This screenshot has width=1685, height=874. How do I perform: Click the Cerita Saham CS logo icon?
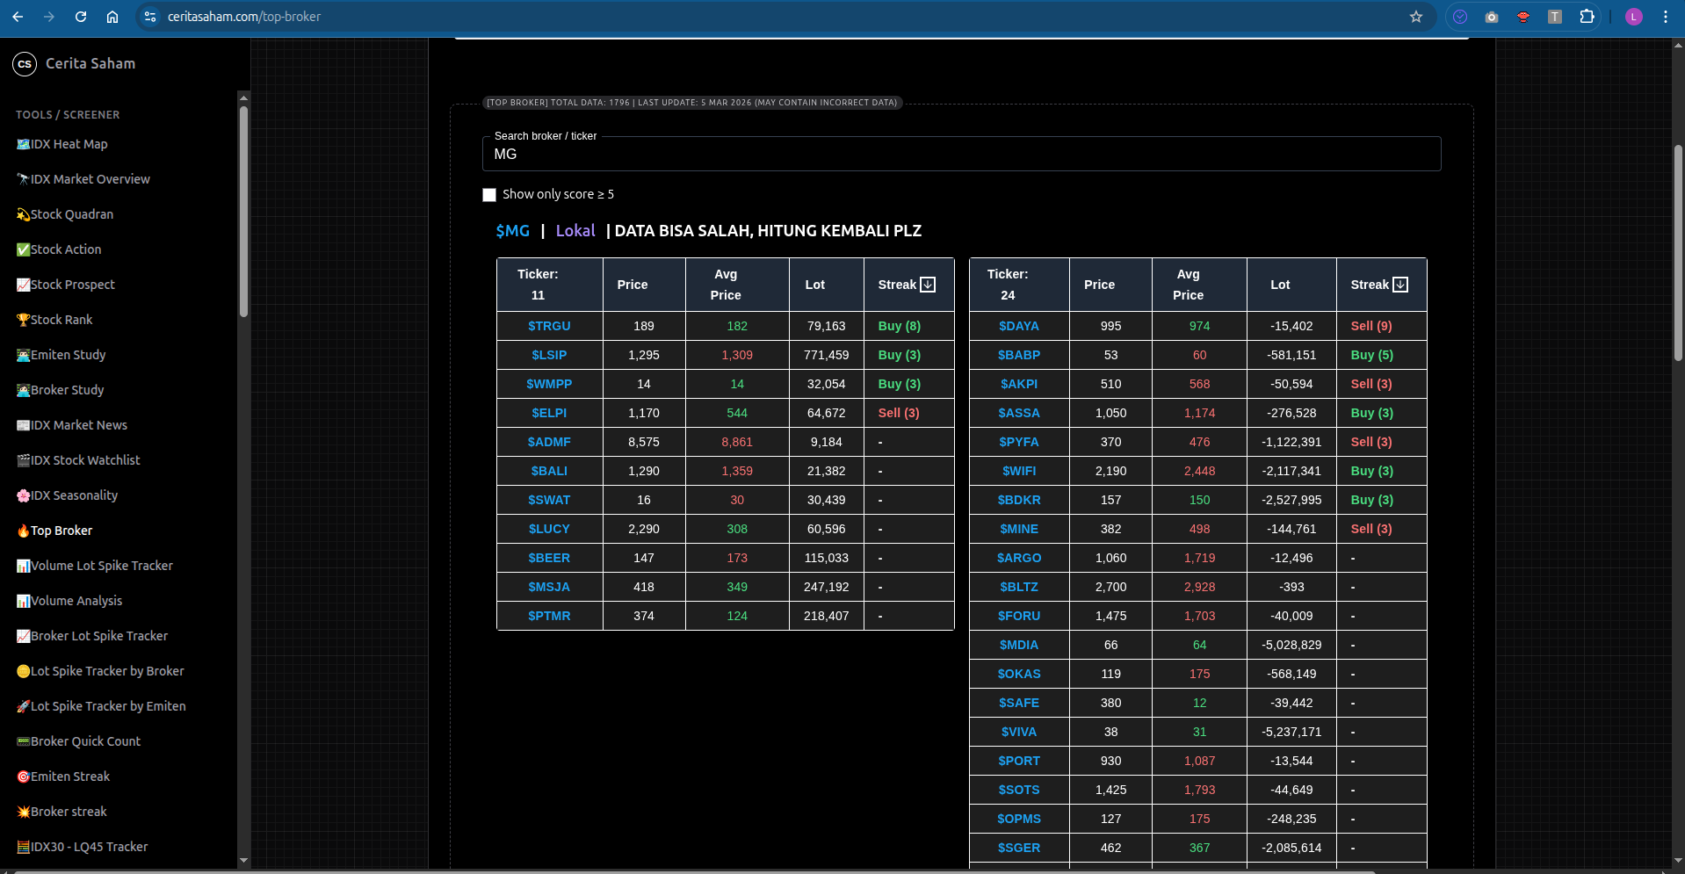[25, 63]
